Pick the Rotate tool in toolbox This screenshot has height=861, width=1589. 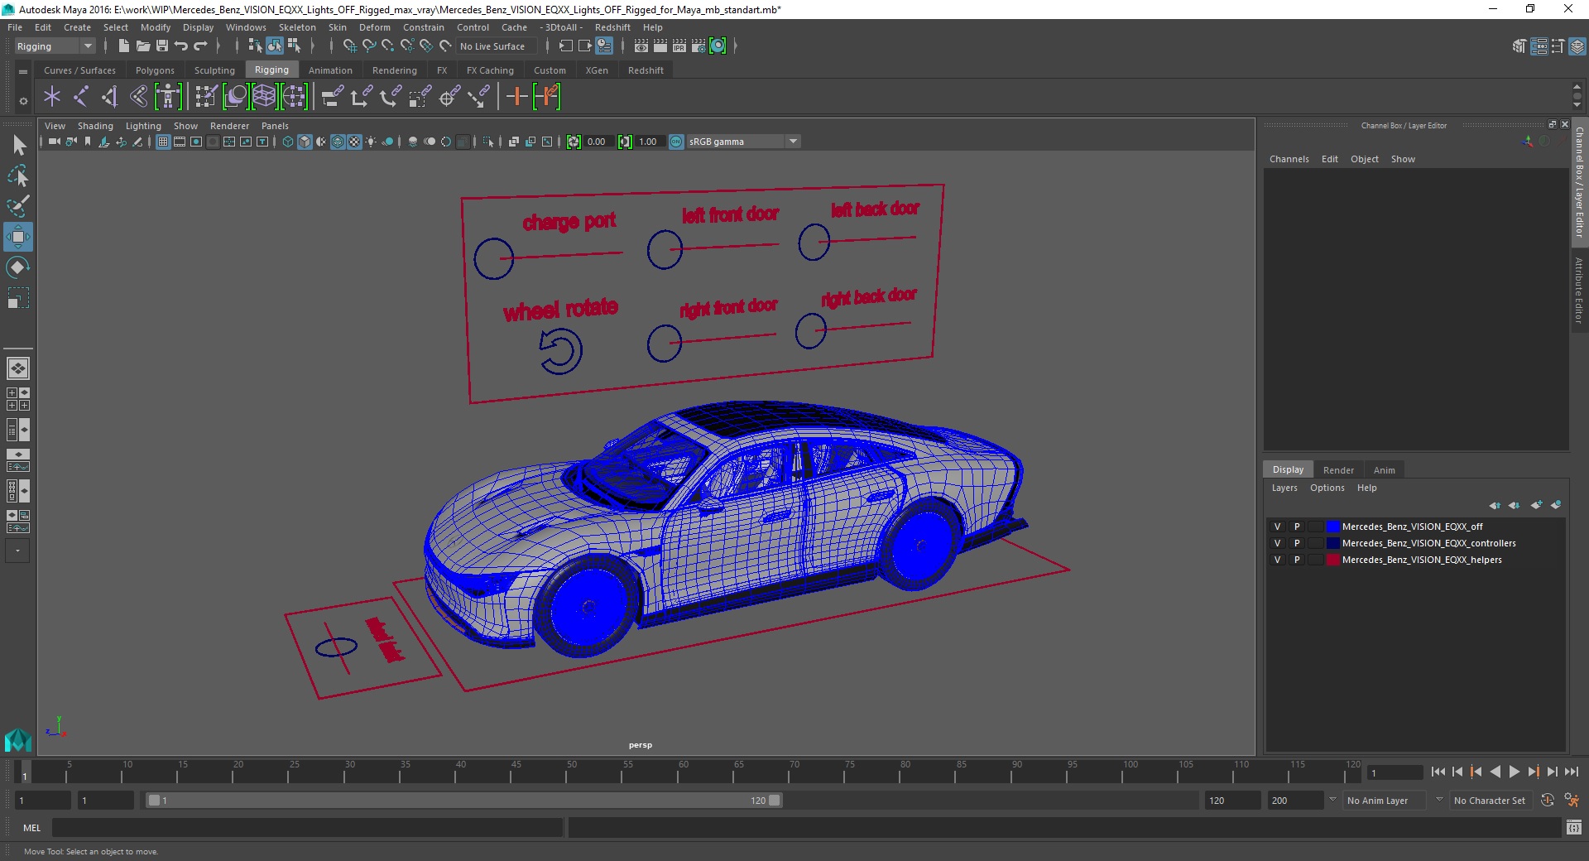tap(18, 267)
